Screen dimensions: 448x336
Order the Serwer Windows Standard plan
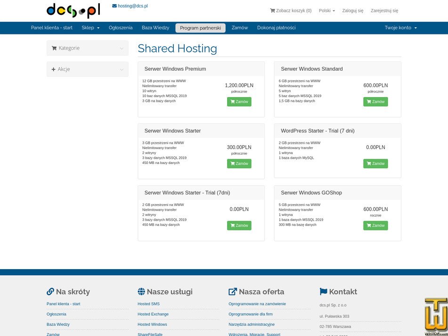click(375, 102)
